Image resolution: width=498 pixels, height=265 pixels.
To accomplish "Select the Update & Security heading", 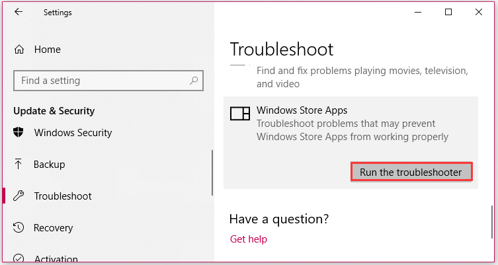I will pyautogui.click(x=54, y=111).
